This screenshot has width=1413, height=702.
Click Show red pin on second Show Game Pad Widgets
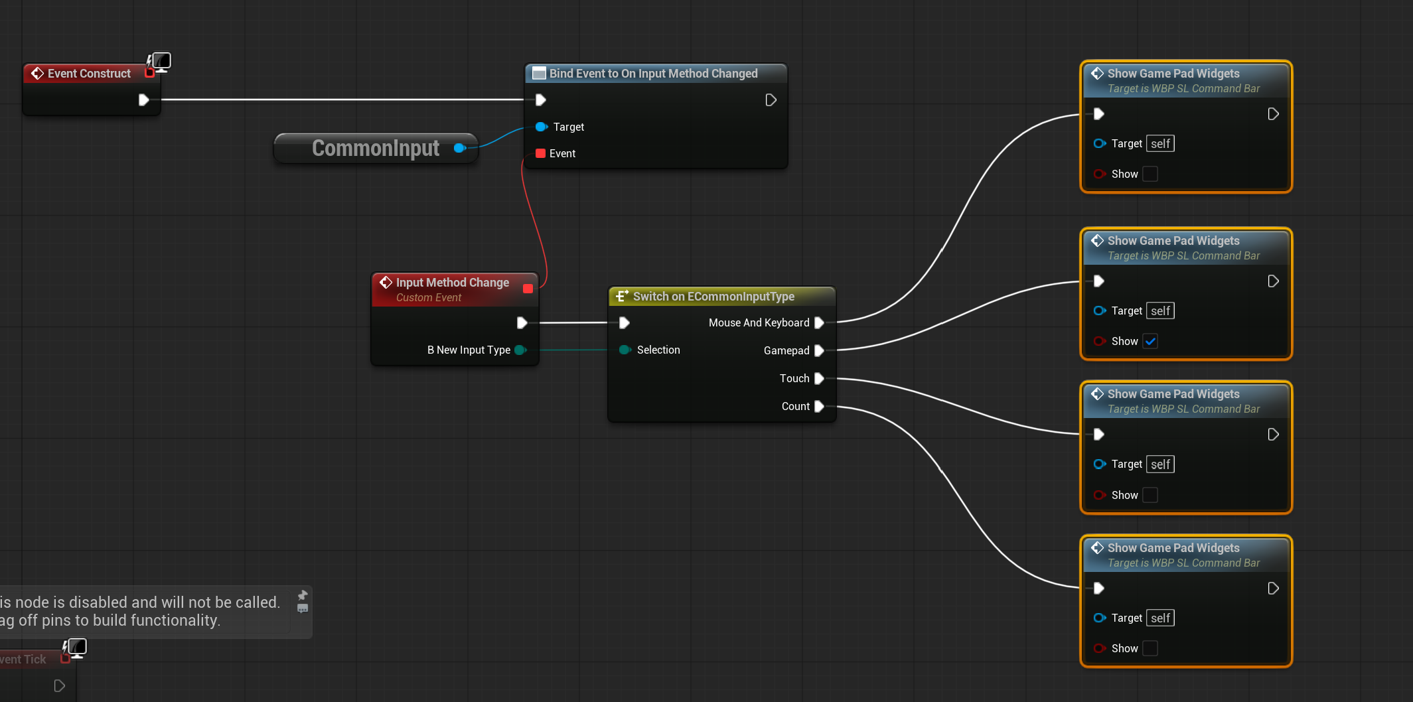(1100, 341)
